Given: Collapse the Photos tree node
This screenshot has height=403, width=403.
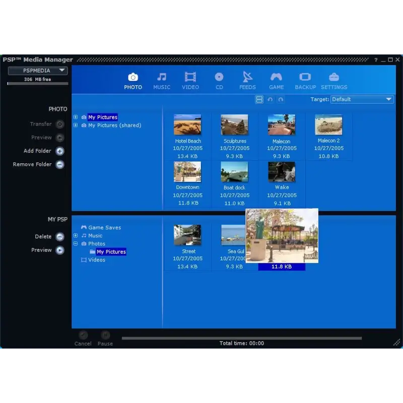Looking at the screenshot, I should [76, 244].
